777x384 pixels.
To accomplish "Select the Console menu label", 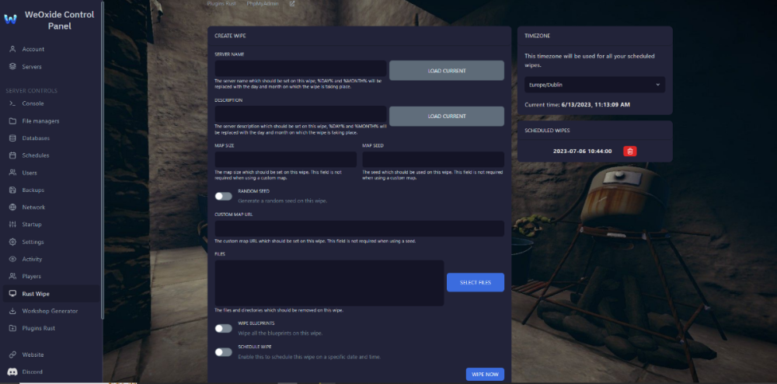I will (x=33, y=103).
